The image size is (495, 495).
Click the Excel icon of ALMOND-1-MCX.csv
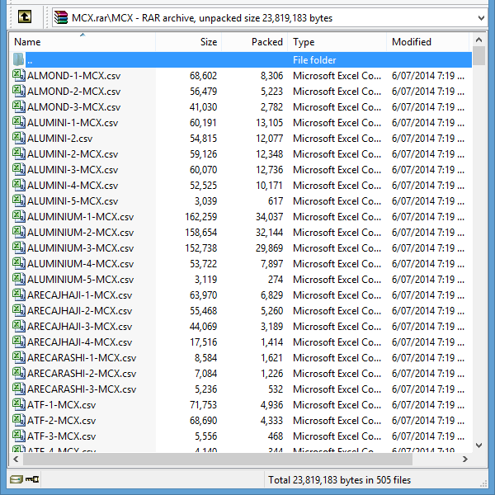19,75
